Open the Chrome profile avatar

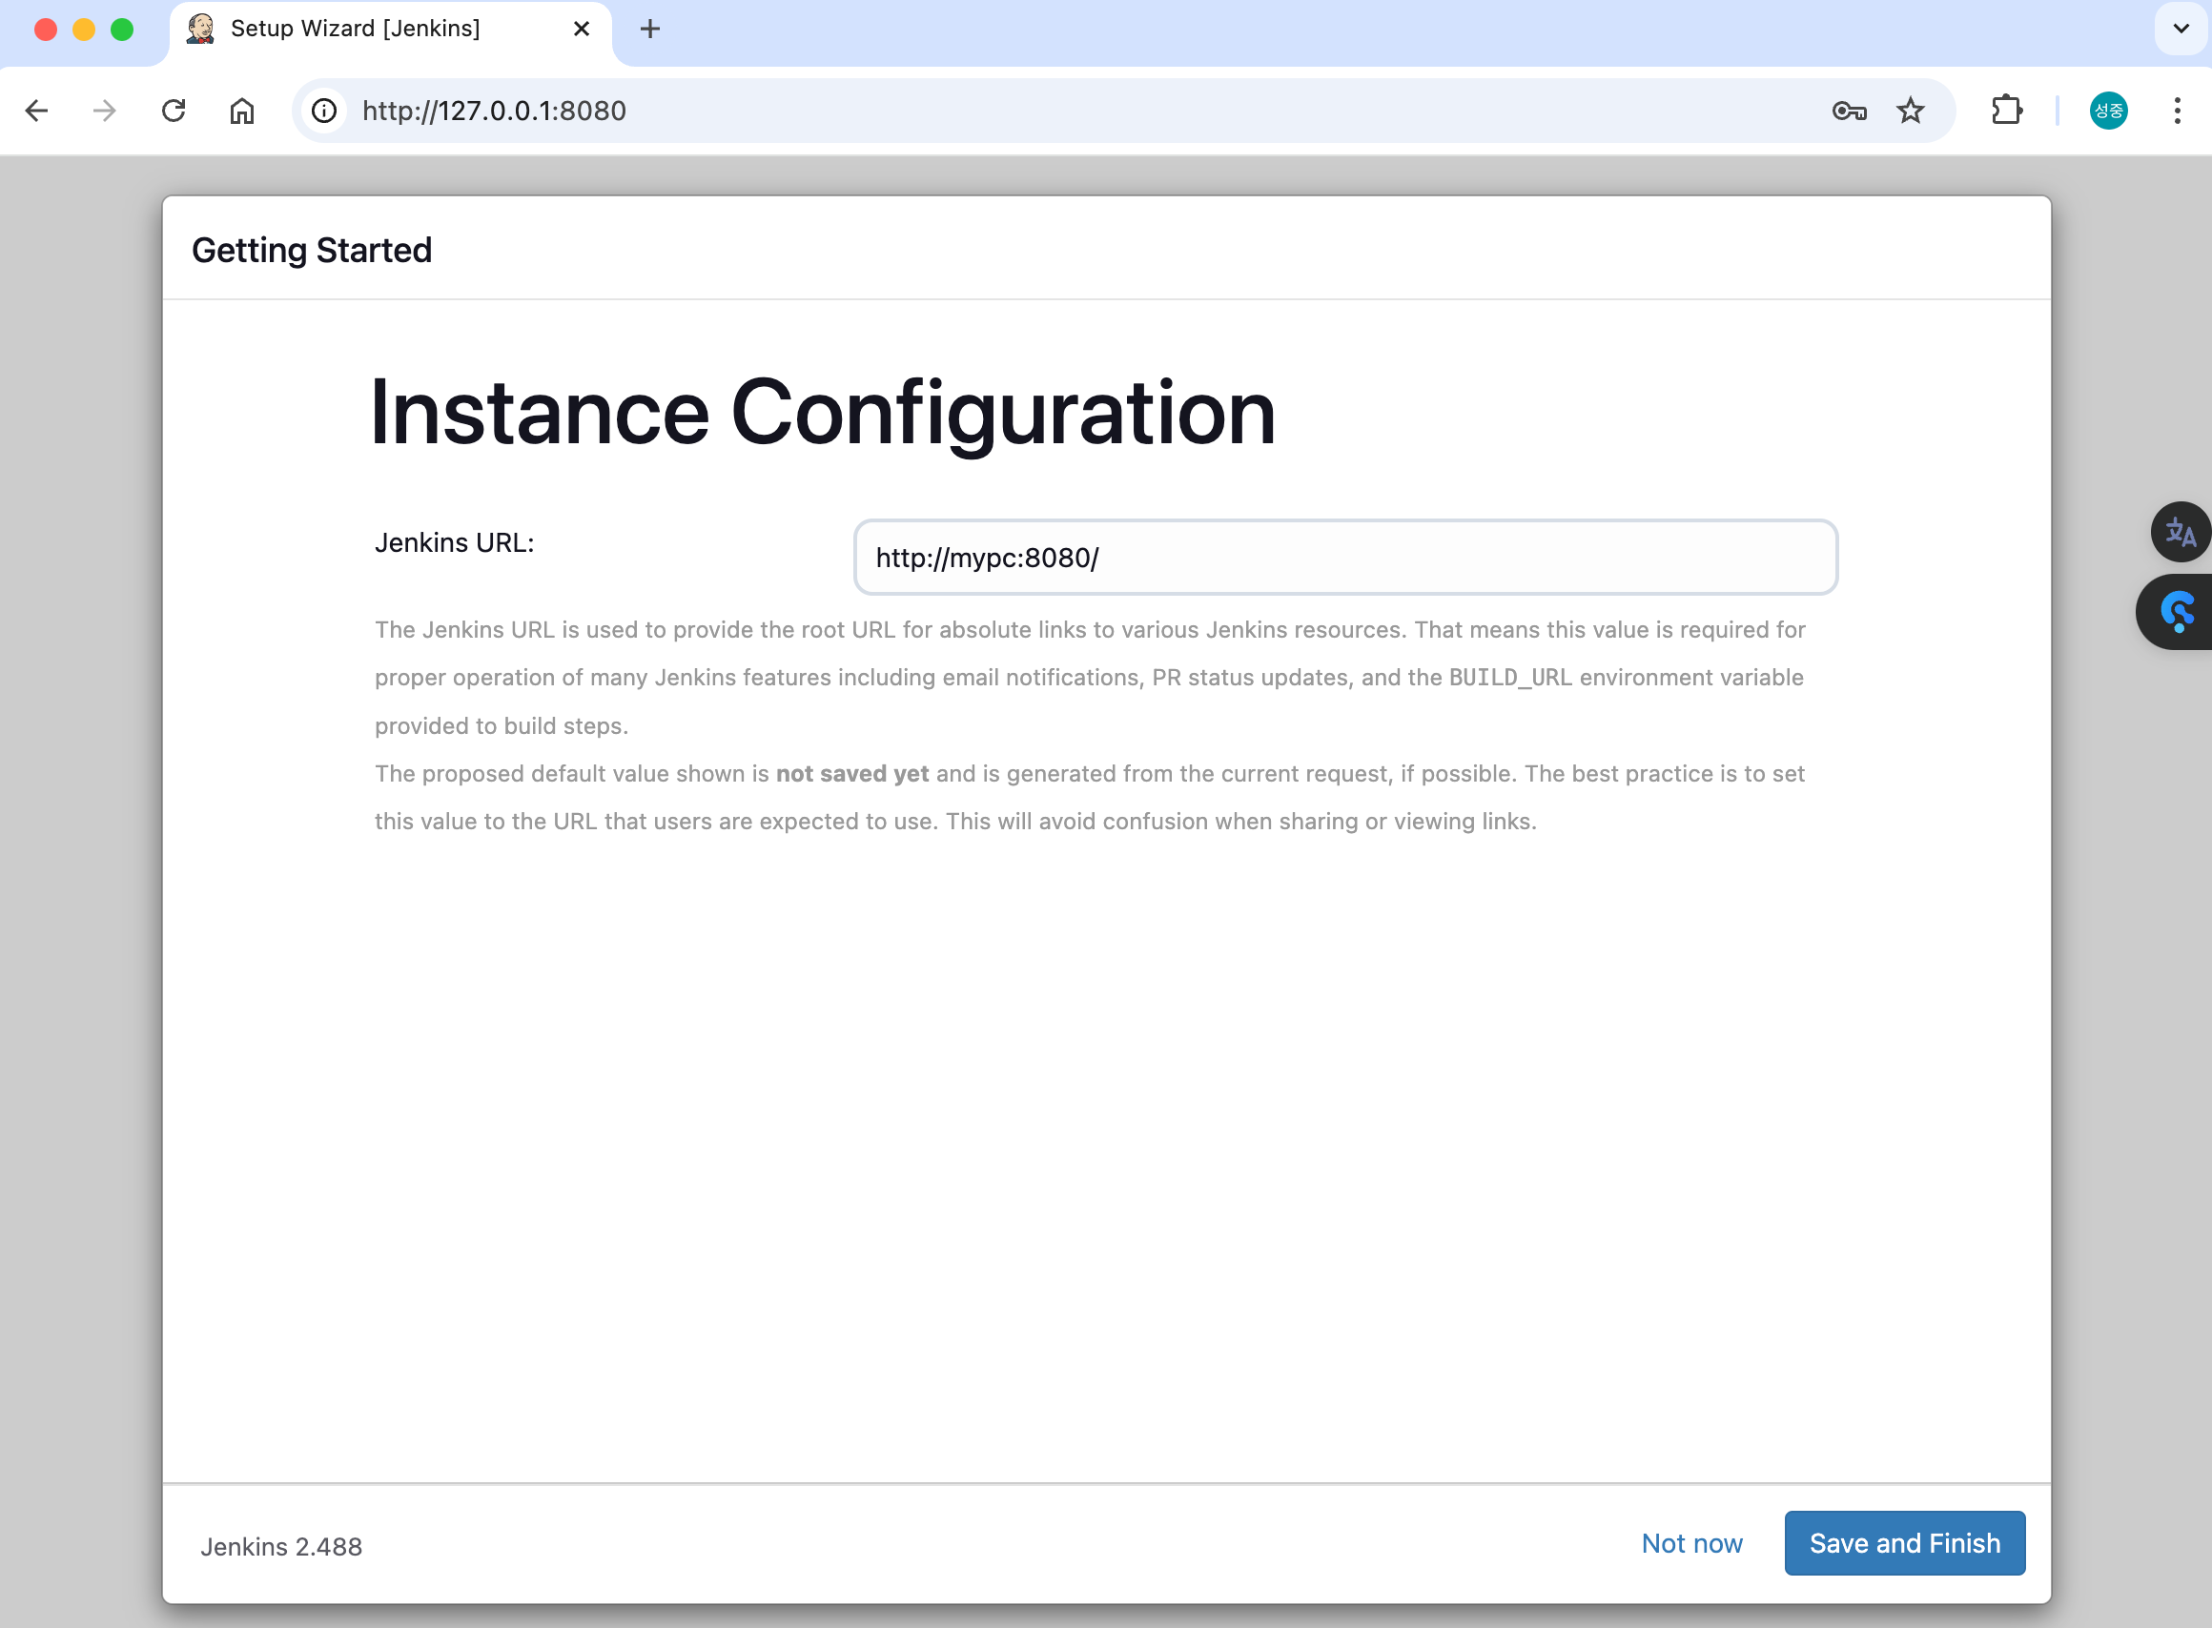point(2107,111)
